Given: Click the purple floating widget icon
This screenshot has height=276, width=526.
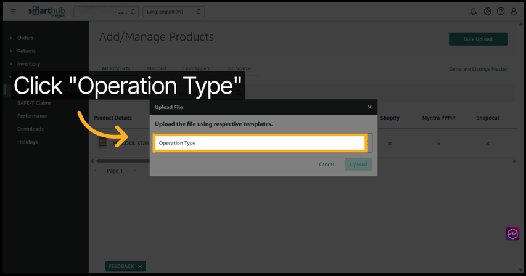Looking at the screenshot, I should pos(512,233).
